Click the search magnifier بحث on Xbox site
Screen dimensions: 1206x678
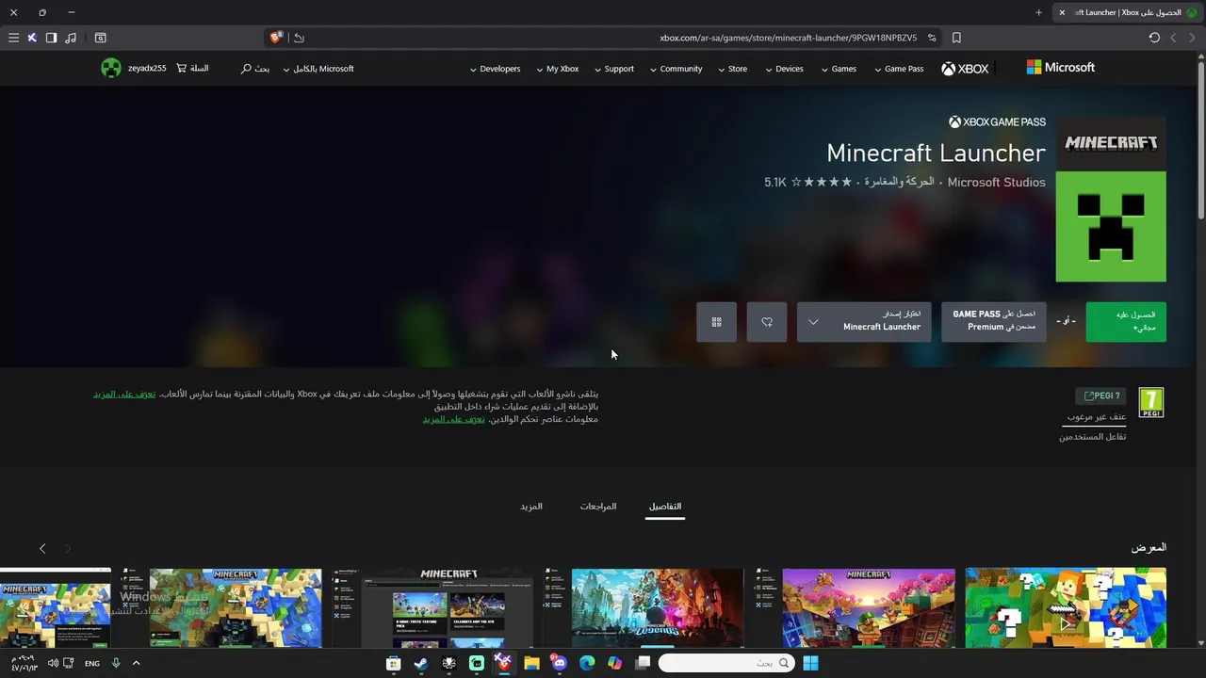[x=255, y=69]
